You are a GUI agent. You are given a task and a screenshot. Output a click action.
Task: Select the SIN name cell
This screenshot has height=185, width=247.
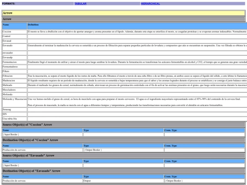[x=15, y=114]
